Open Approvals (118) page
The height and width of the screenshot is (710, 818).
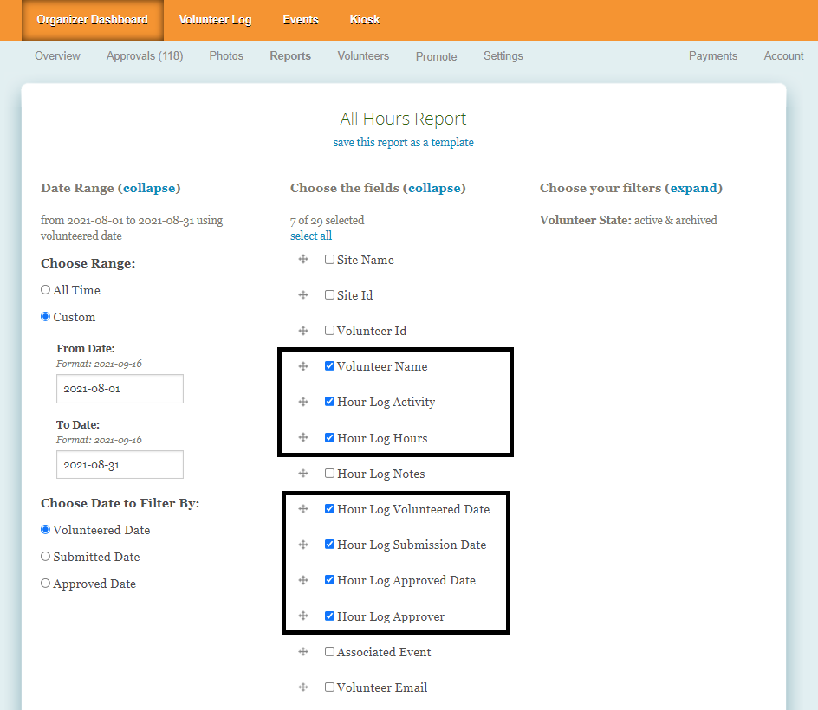pos(145,55)
